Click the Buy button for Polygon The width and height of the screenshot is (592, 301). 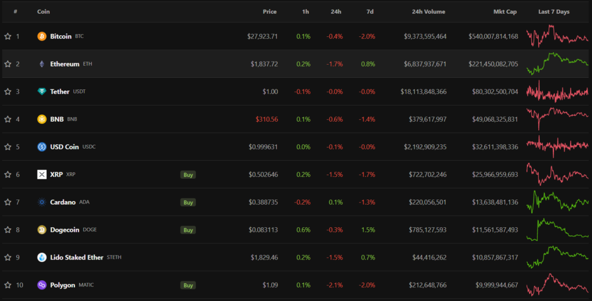pyautogui.click(x=188, y=285)
